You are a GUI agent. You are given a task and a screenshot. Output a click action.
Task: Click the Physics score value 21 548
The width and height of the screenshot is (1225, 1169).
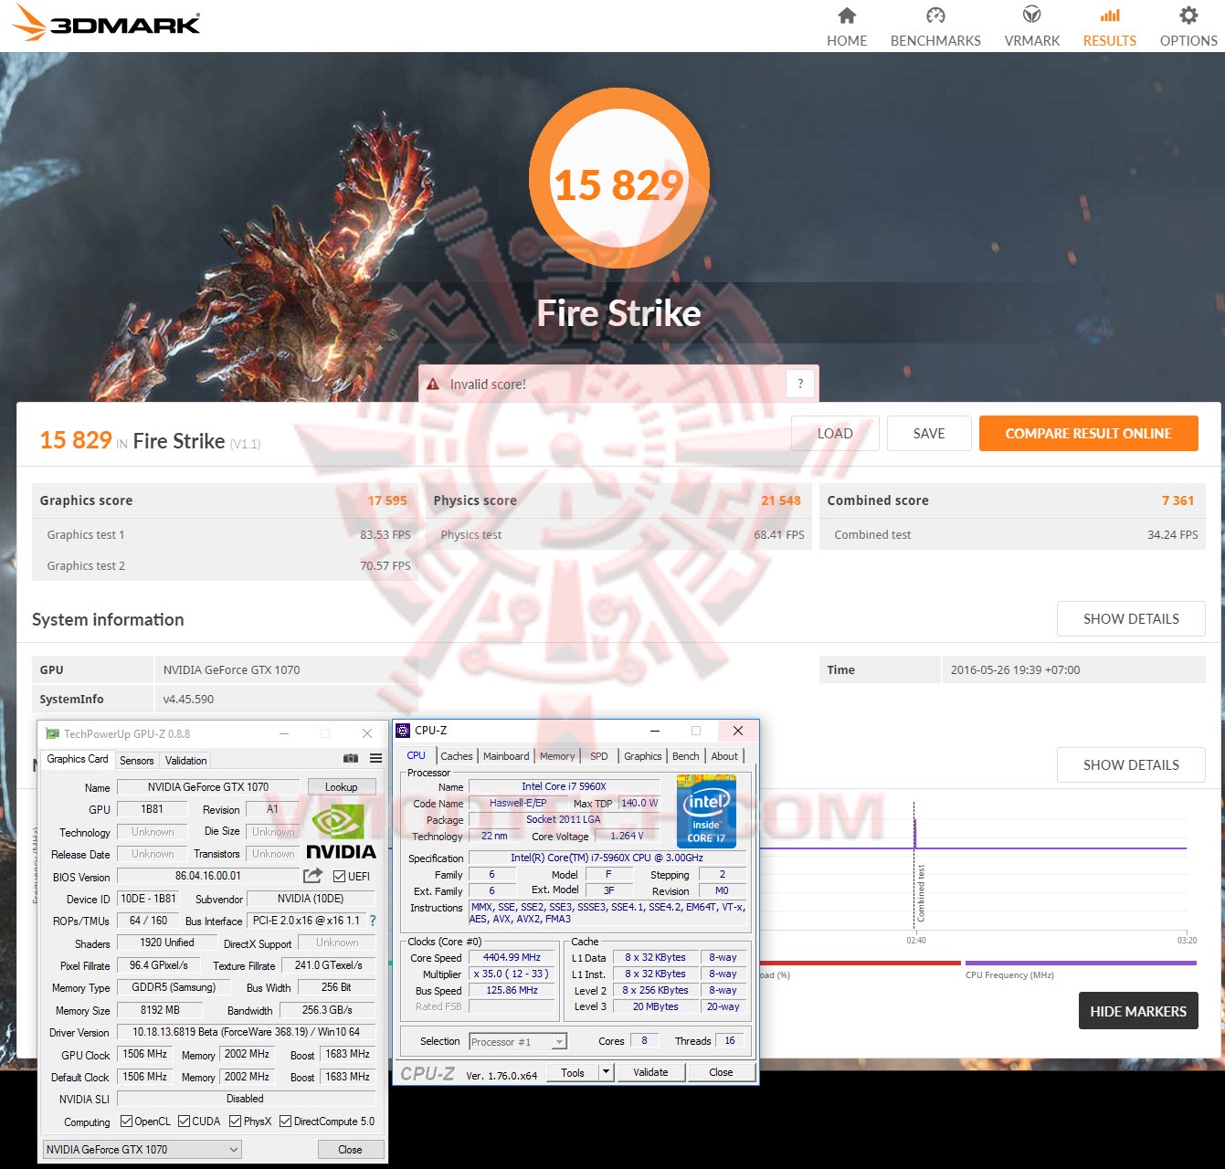tap(781, 500)
